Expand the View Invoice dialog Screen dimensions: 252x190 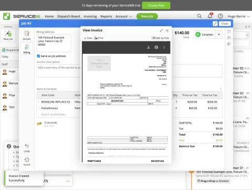(x=161, y=30)
